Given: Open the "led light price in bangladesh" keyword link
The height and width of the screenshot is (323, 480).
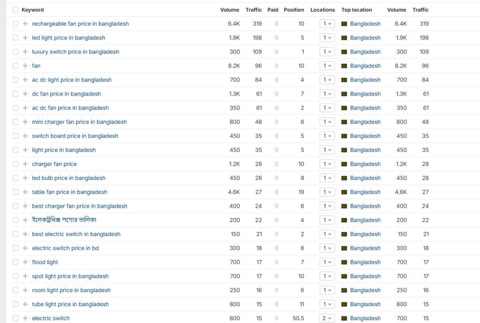Looking at the screenshot, I should click(67, 38).
